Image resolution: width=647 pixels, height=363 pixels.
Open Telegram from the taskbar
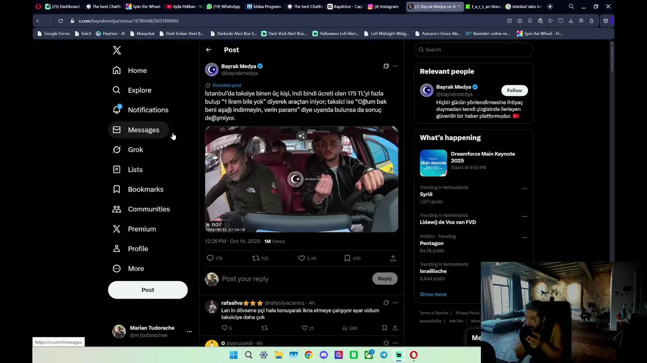384,355
